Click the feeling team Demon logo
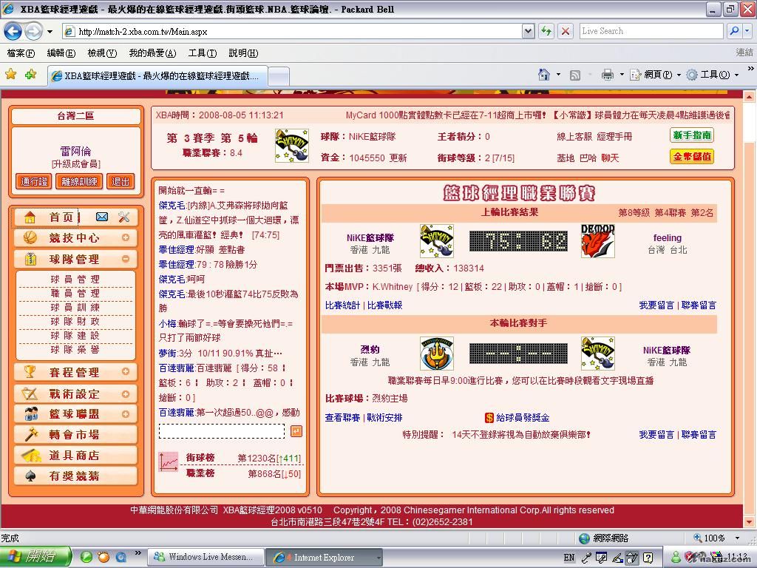757x568 pixels. point(597,241)
